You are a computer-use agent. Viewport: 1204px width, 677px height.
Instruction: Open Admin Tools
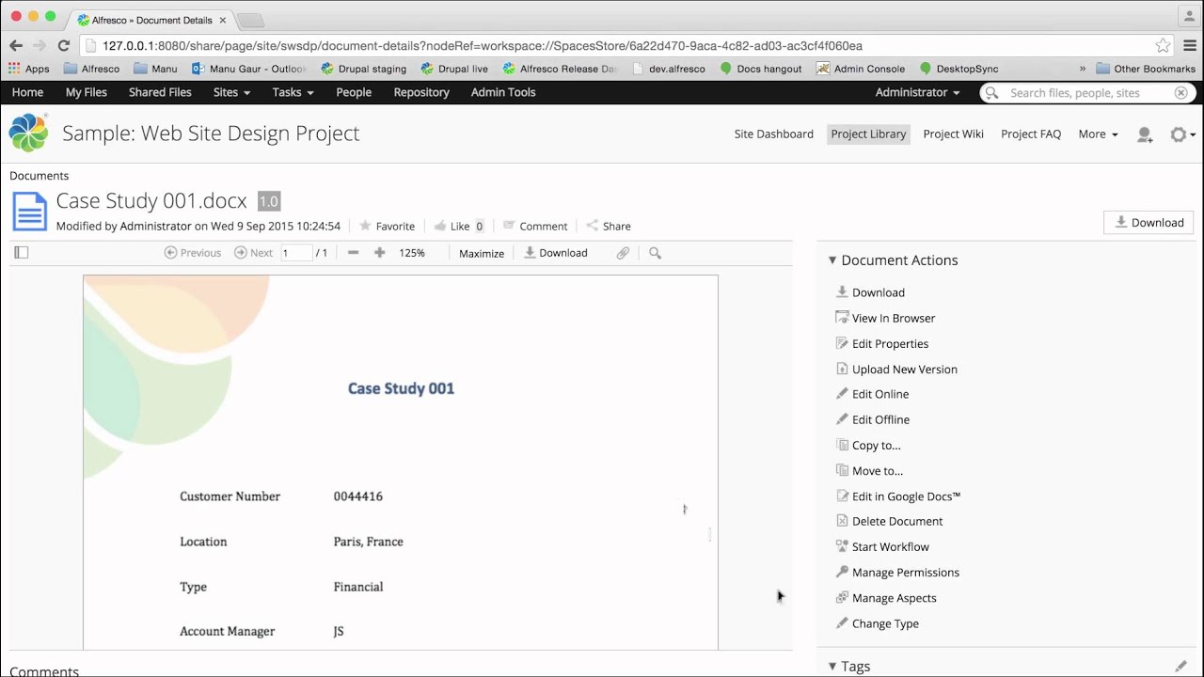pyautogui.click(x=503, y=92)
